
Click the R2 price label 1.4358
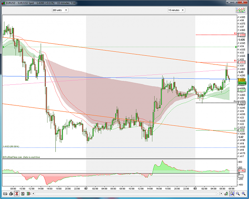click(x=242, y=35)
